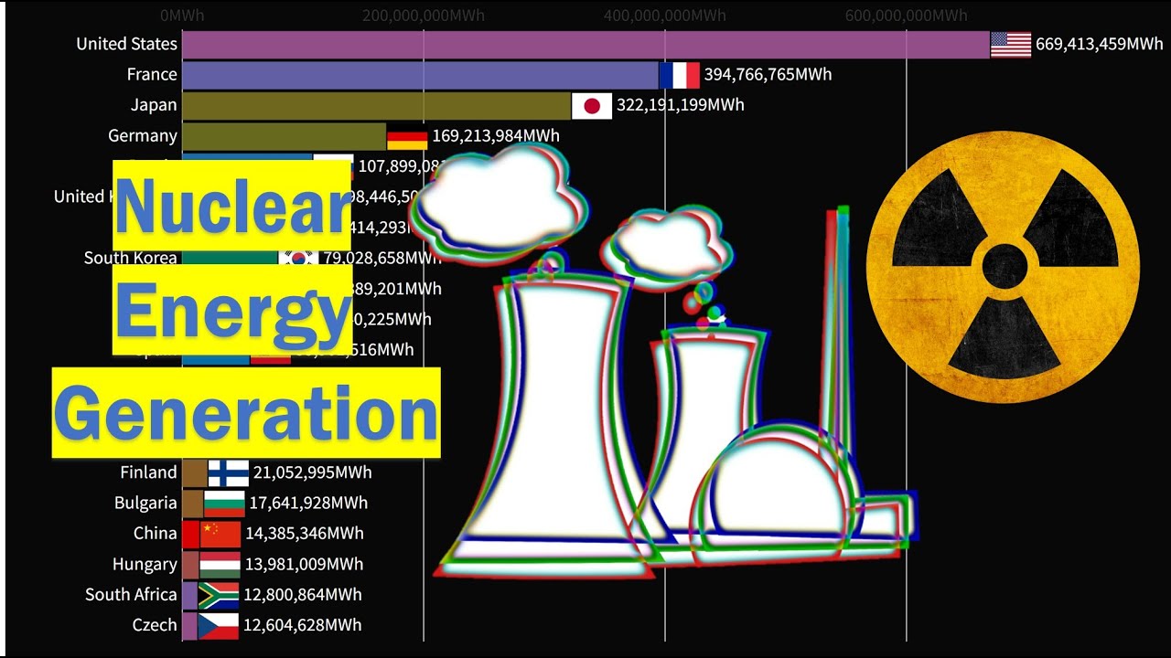Click the Bulgaria flag icon

(x=225, y=504)
